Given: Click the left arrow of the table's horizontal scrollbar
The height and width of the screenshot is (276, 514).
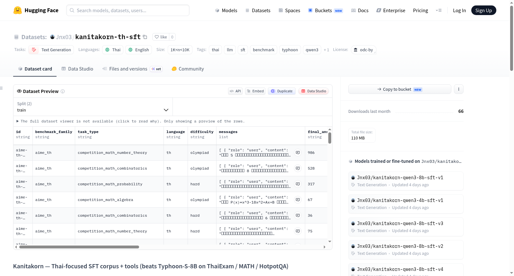Looking at the screenshot, I should coord(16,247).
